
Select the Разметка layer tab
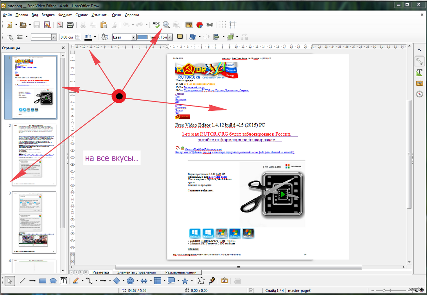[101, 272]
